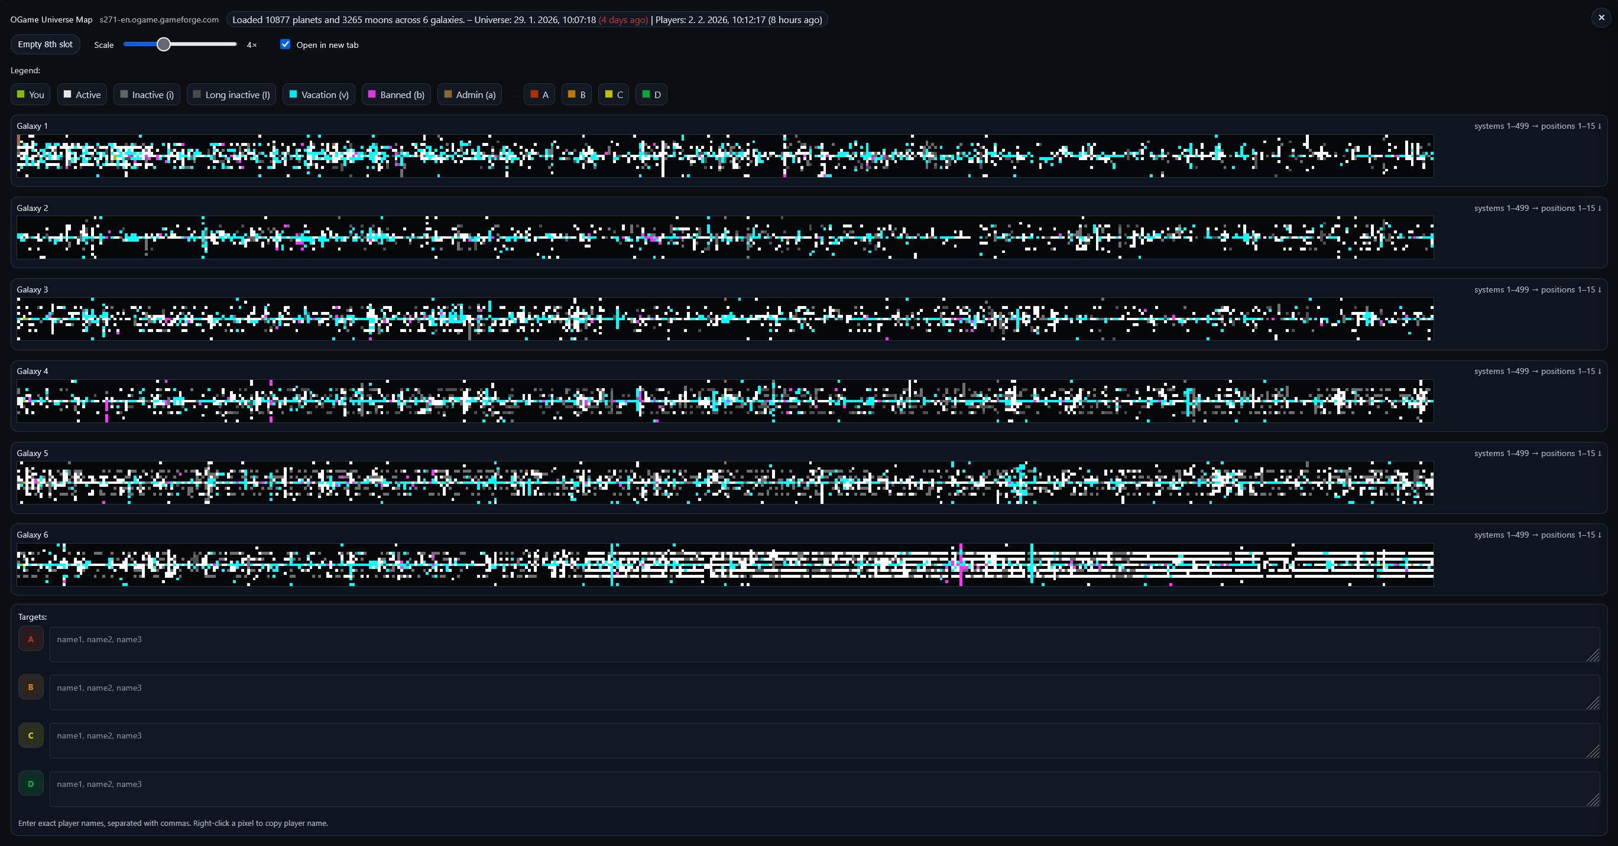Close the universe map overlay
Screen dimensions: 1618x846
pos(1601,18)
